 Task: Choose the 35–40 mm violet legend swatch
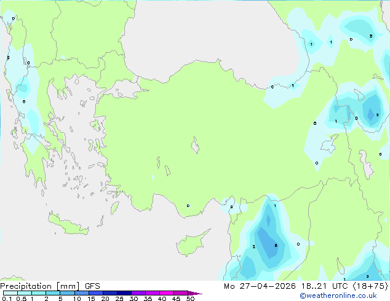[x=152, y=293]
